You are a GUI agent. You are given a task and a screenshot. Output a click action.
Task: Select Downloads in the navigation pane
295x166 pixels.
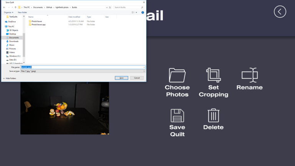(14, 41)
